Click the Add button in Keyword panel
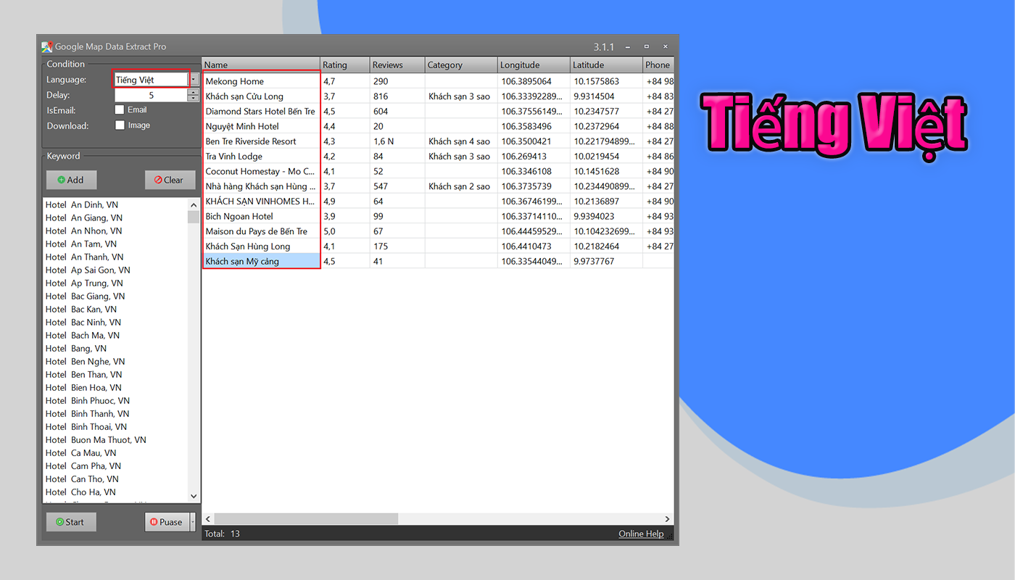 pos(71,179)
